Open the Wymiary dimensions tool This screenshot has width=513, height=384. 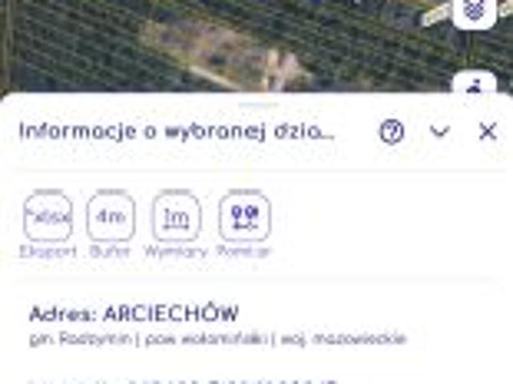[x=176, y=217]
